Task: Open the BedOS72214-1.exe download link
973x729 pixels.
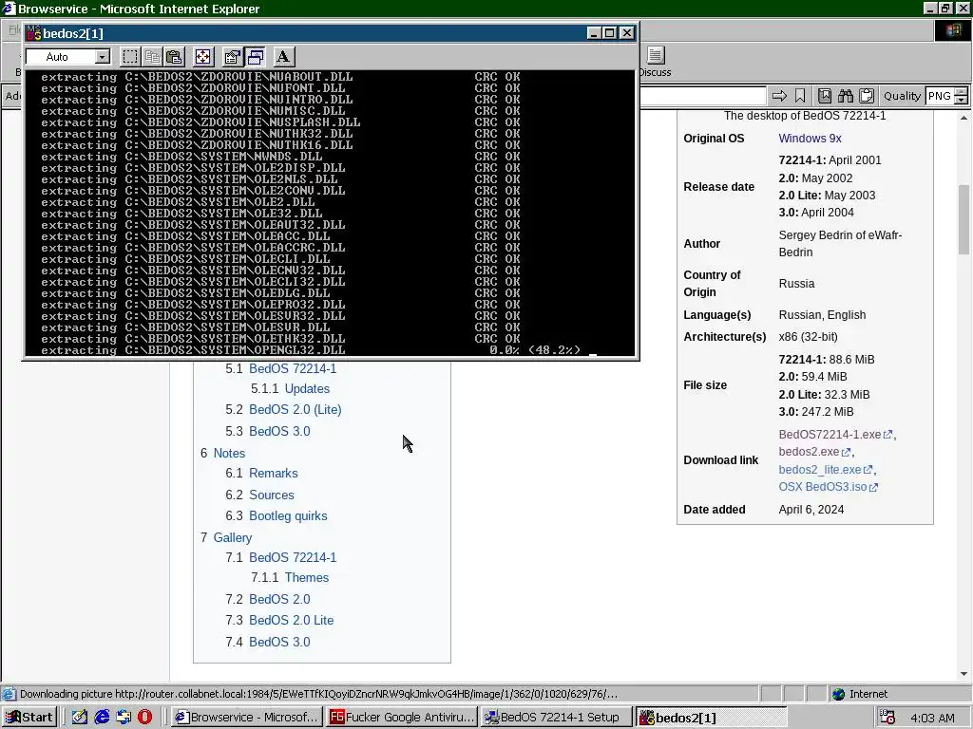Action: pyautogui.click(x=830, y=435)
